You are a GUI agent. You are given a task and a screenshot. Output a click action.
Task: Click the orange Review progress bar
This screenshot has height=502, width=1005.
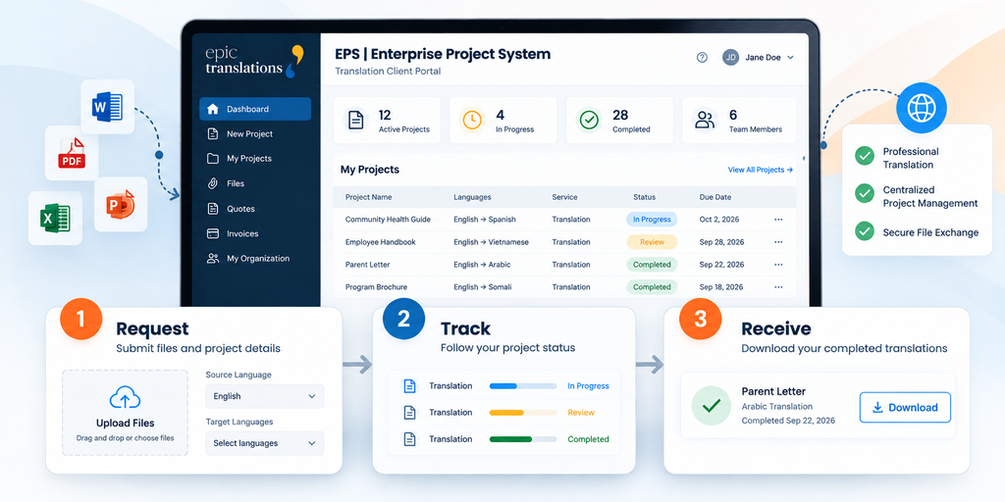coord(523,413)
